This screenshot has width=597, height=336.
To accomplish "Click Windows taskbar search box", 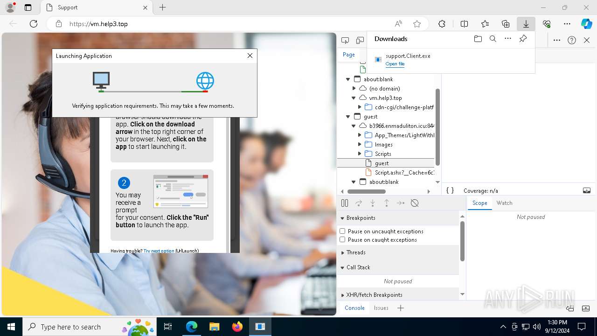I will [89, 327].
